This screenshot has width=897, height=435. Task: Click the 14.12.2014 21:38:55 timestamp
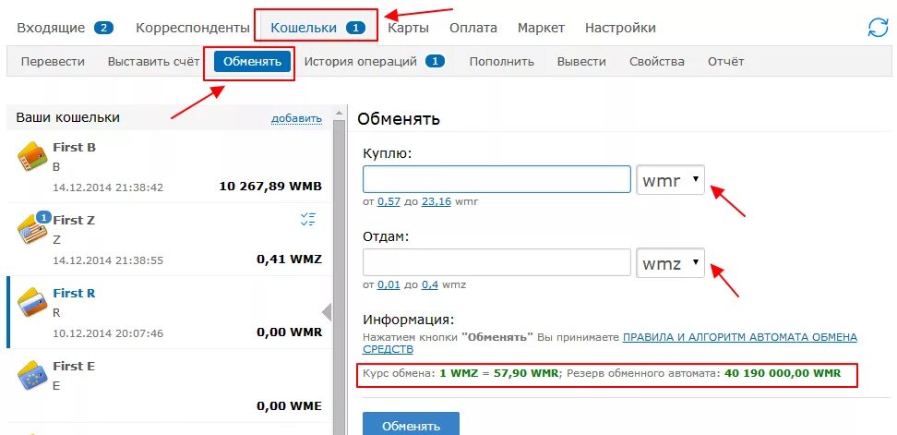click(108, 260)
